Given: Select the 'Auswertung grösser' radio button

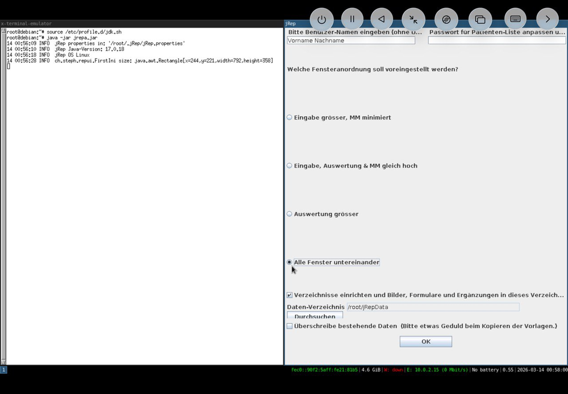Looking at the screenshot, I should click(290, 214).
